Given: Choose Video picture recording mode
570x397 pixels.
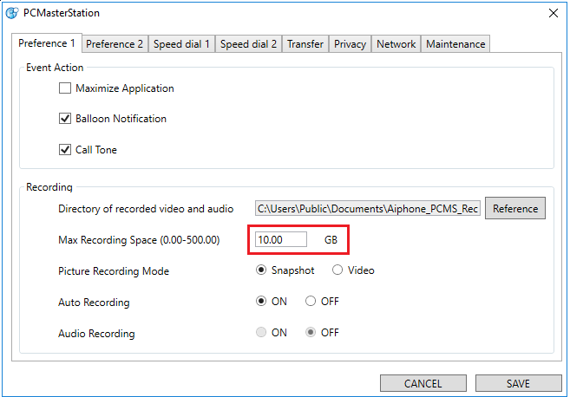Looking at the screenshot, I should pos(337,270).
